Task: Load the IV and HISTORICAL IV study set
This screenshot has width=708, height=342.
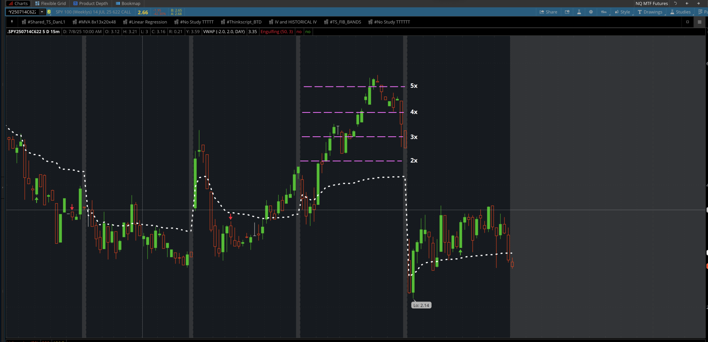Action: pyautogui.click(x=293, y=22)
